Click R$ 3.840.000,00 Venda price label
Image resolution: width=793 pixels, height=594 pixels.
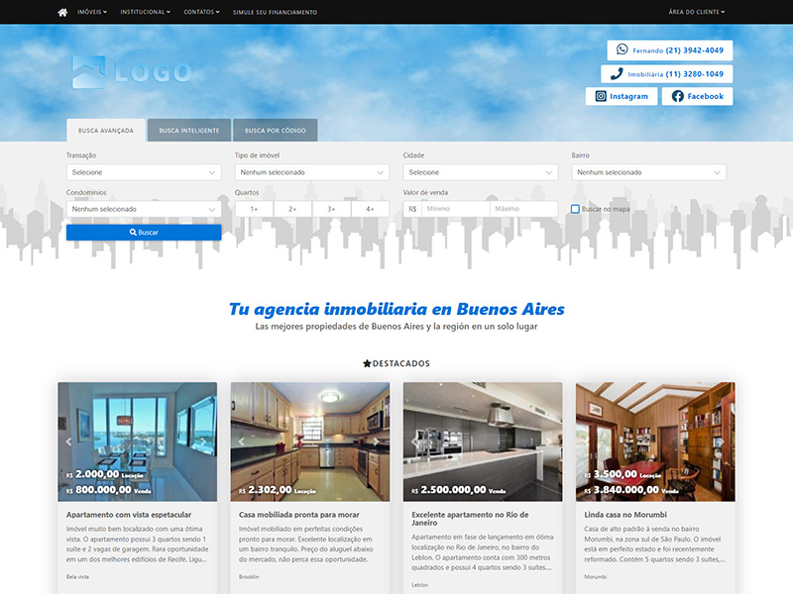coord(631,490)
